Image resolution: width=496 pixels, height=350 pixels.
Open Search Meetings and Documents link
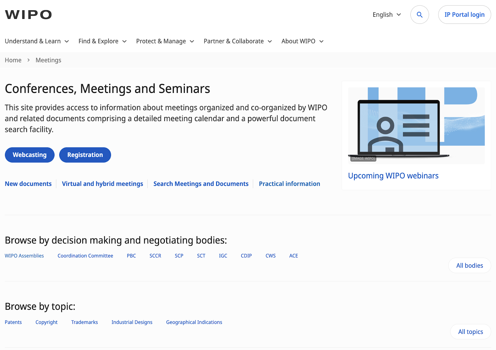coord(201,184)
